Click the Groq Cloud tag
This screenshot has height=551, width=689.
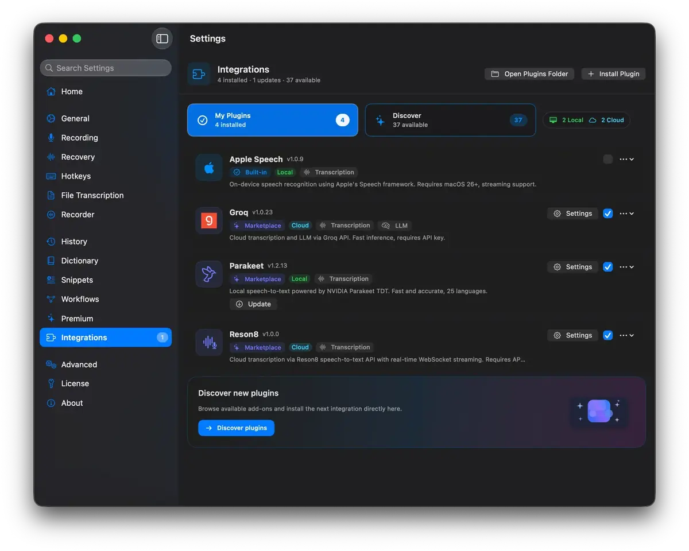pos(300,226)
